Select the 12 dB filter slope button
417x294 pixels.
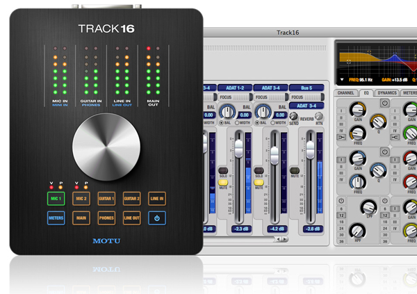click(x=340, y=216)
